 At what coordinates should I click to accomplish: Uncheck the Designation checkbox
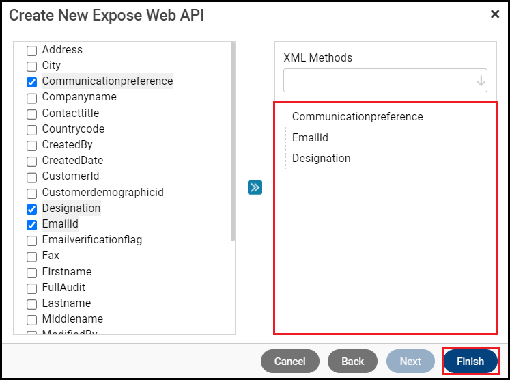tap(31, 209)
